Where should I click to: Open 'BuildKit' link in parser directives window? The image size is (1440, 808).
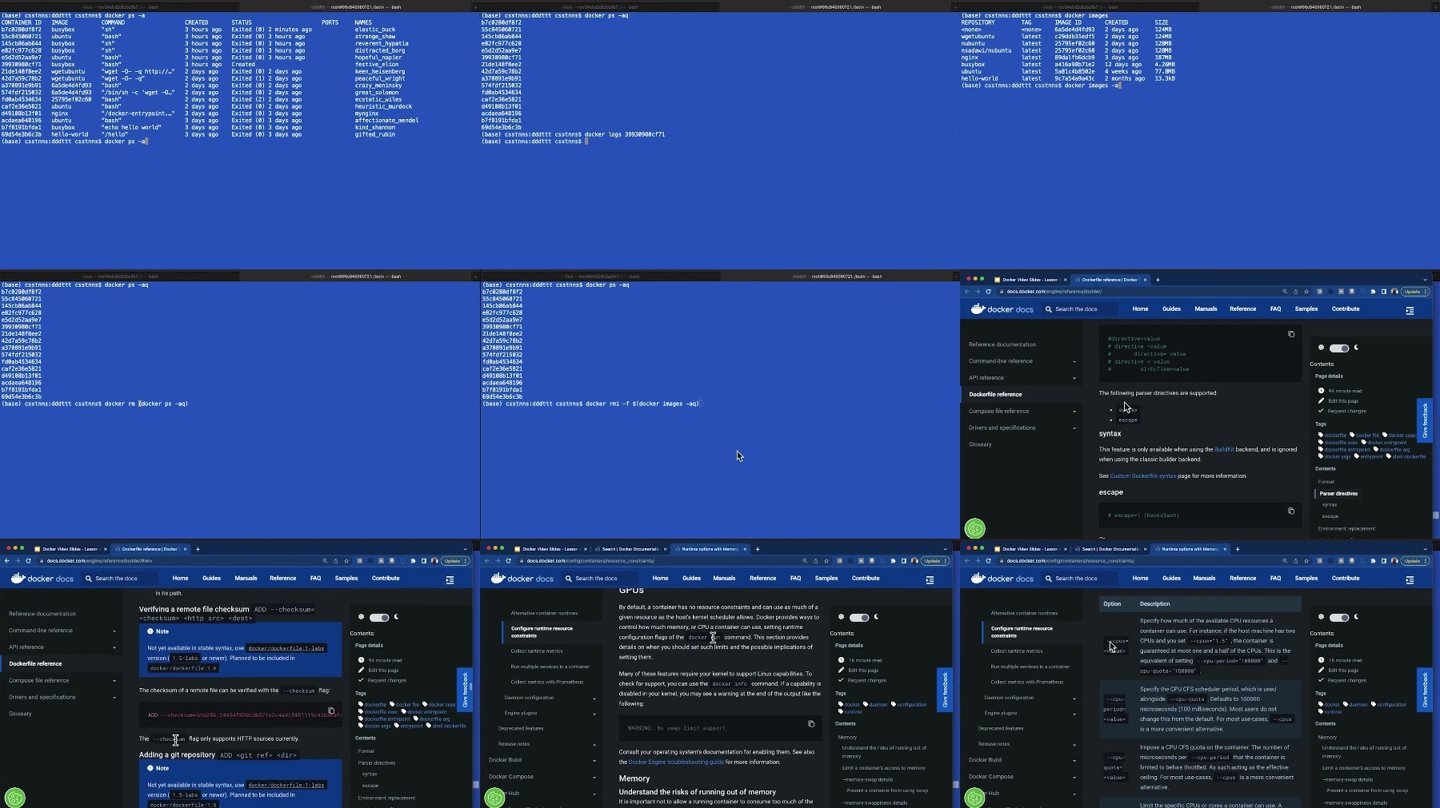1224,450
